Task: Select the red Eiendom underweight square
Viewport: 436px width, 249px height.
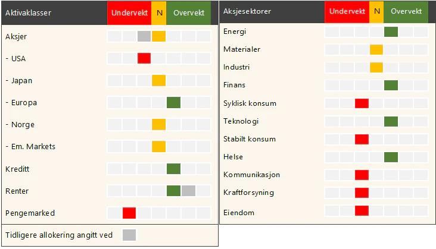Action: pyautogui.click(x=362, y=211)
